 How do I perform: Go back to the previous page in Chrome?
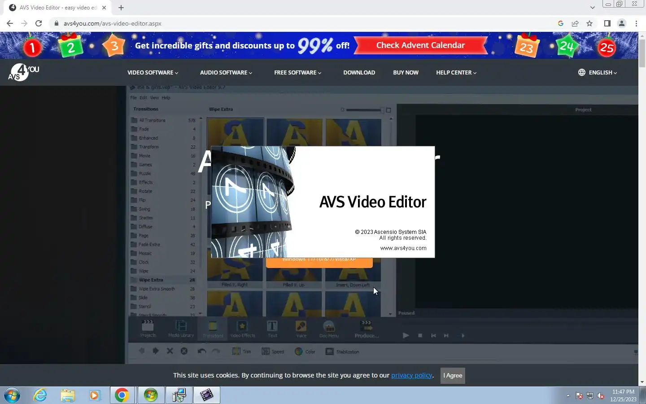coord(10,23)
